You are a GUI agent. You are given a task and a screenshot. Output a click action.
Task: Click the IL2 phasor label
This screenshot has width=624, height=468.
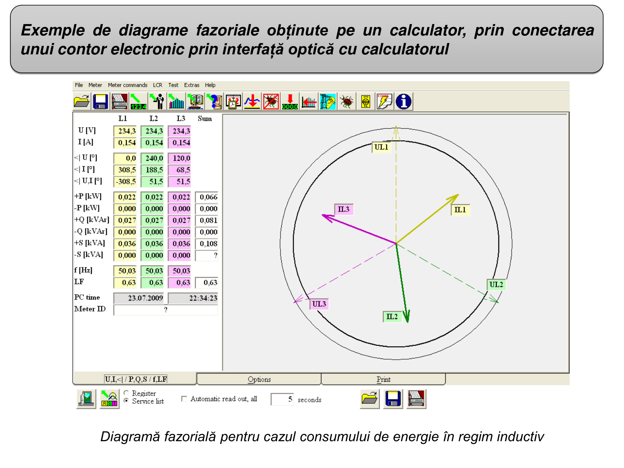[392, 317]
